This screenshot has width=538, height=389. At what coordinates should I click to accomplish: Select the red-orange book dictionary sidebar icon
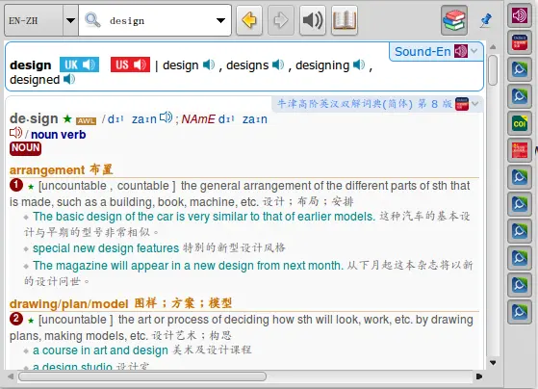520,150
